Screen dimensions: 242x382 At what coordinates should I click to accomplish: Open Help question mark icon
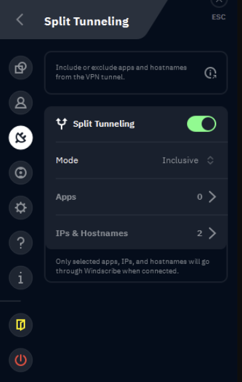(x=21, y=243)
